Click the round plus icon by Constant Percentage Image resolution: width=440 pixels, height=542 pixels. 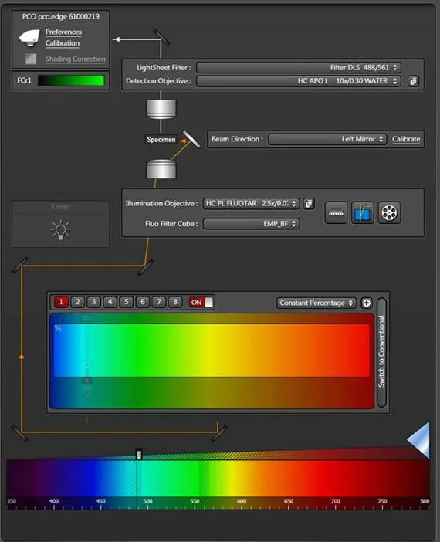(x=367, y=303)
